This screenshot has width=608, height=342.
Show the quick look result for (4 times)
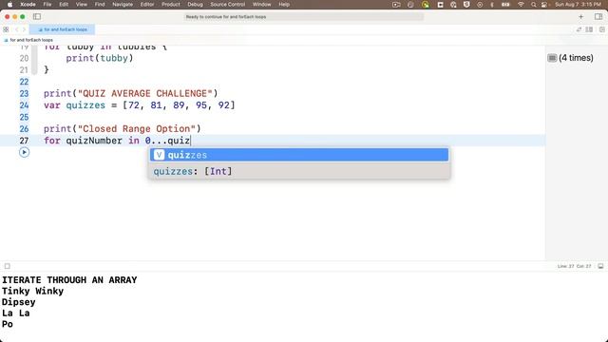pyautogui.click(x=552, y=58)
